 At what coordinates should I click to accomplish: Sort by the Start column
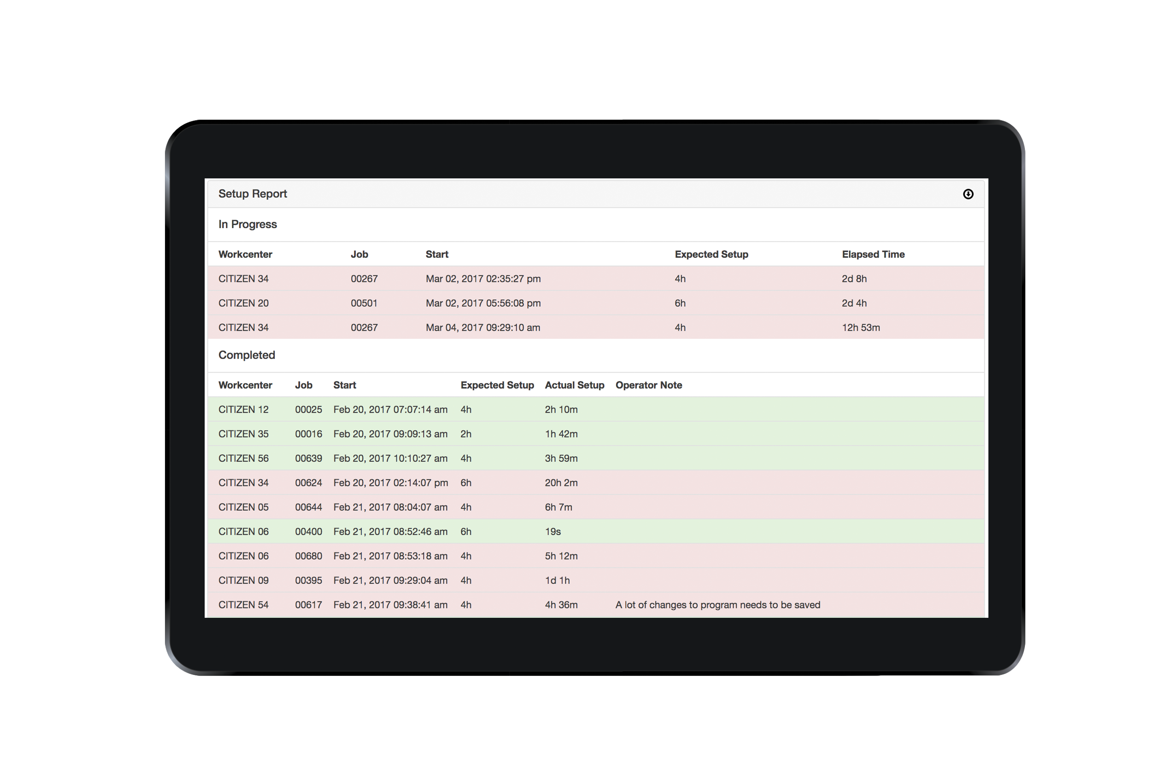pos(436,254)
